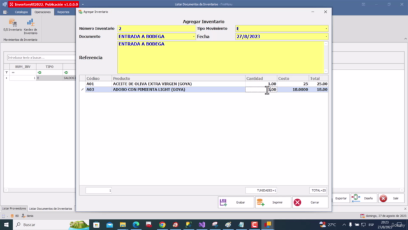Open the quick access toolbar dropdown arrow
The height and width of the screenshot is (230, 408).
[x=83, y=4]
